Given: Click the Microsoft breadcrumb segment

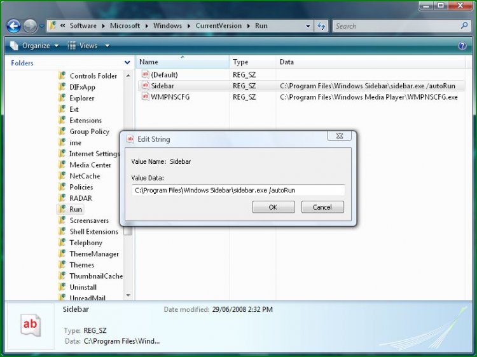Looking at the screenshot, I should click(125, 26).
